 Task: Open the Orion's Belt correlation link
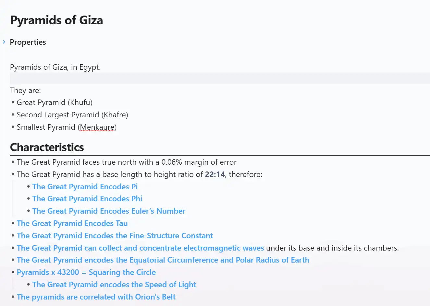(x=96, y=297)
